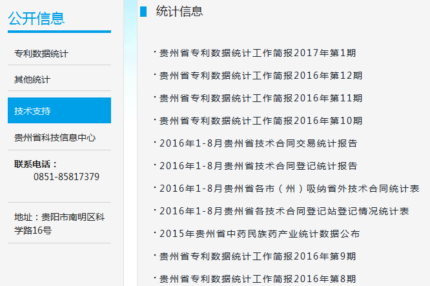Open 专利数据统计工作简报2016年第12期 link
The width and height of the screenshot is (430, 286).
(261, 76)
